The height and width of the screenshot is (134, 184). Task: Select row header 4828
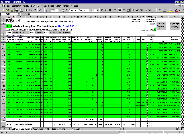click(3, 103)
